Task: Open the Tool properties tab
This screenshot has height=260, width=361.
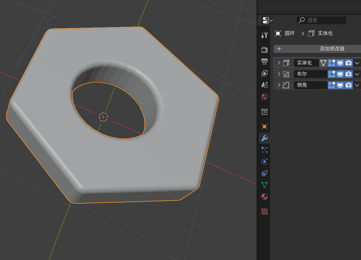Action: [264, 35]
